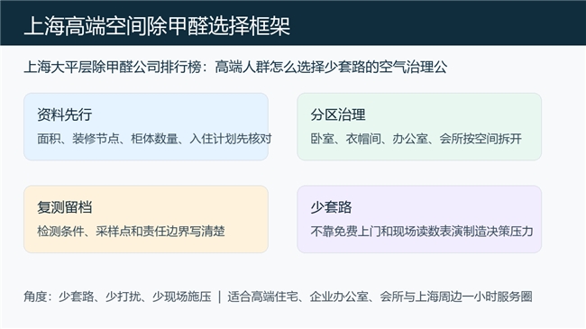Click the 分区治理 heading
The image size is (586, 329).
point(338,114)
